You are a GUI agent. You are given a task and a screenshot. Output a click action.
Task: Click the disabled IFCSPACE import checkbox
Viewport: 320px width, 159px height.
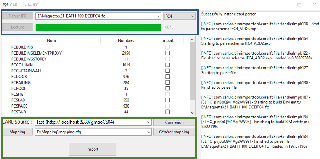(x=167, y=106)
